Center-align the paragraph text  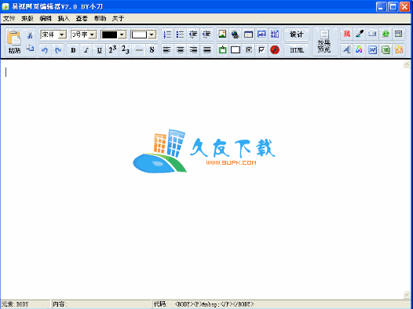pos(181,49)
